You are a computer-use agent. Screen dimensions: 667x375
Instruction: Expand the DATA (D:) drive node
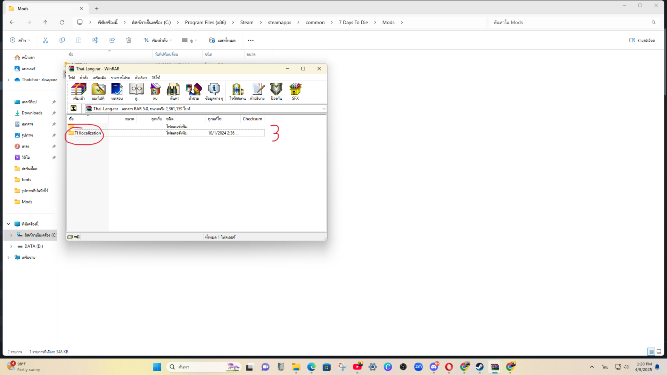coord(11,246)
